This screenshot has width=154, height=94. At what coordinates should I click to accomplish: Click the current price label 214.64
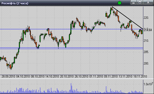coord(148,30)
